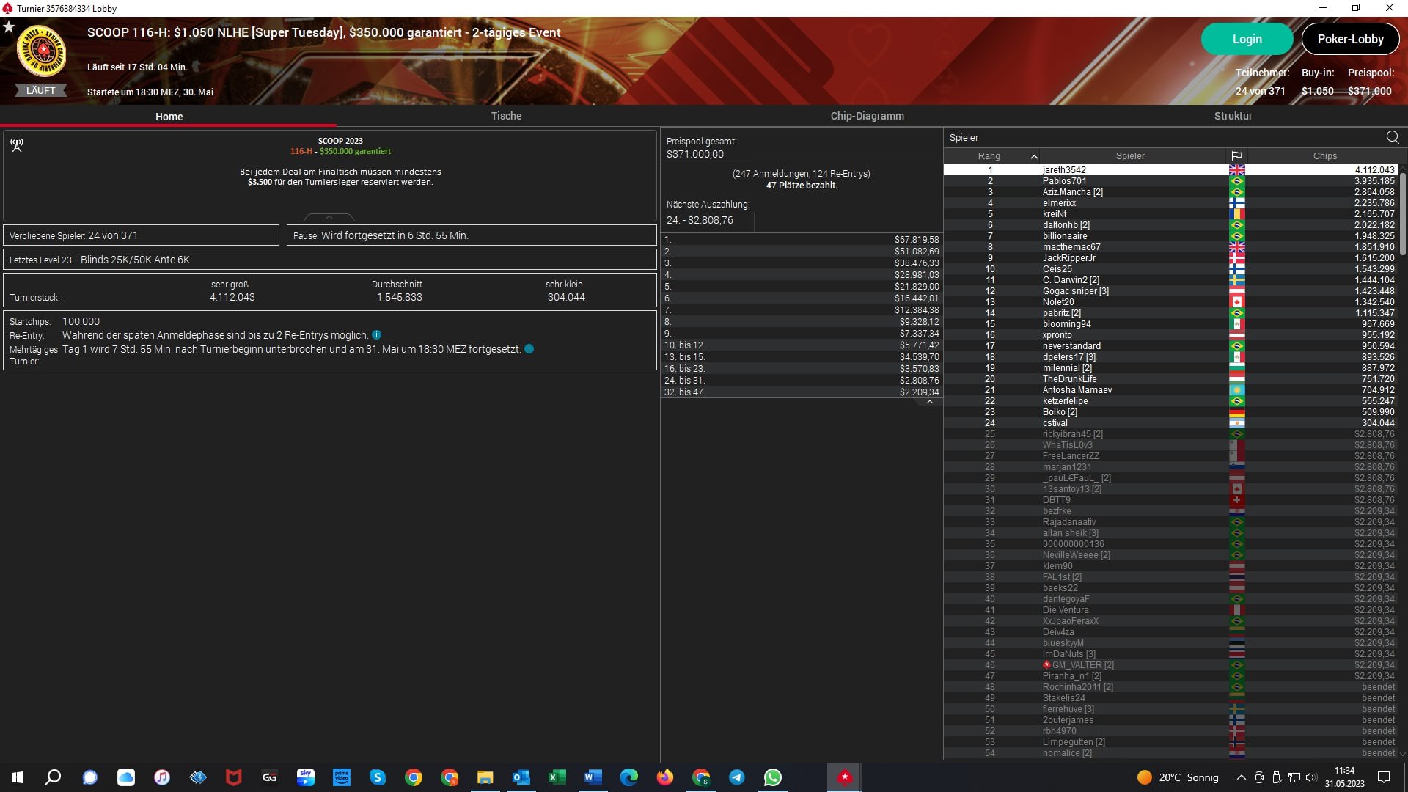Launch iTunes from the taskbar

[162, 777]
